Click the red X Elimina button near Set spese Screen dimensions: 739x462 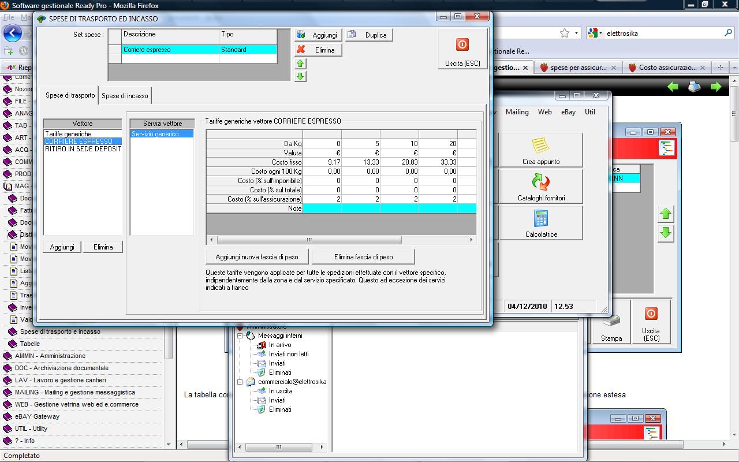tap(318, 50)
